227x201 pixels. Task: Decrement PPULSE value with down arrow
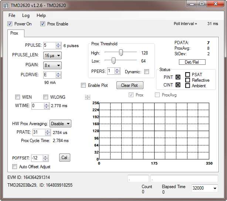[x=58, y=47]
